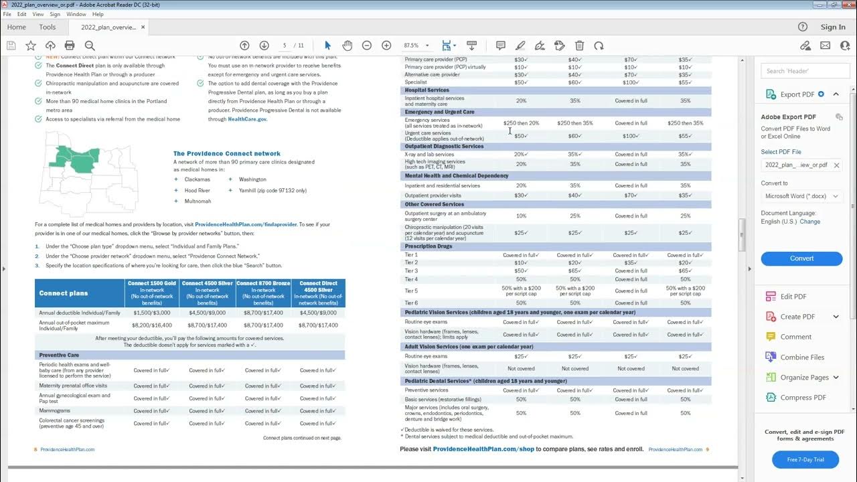Click the fit page view icon
This screenshot has width=857, height=482.
[446, 46]
